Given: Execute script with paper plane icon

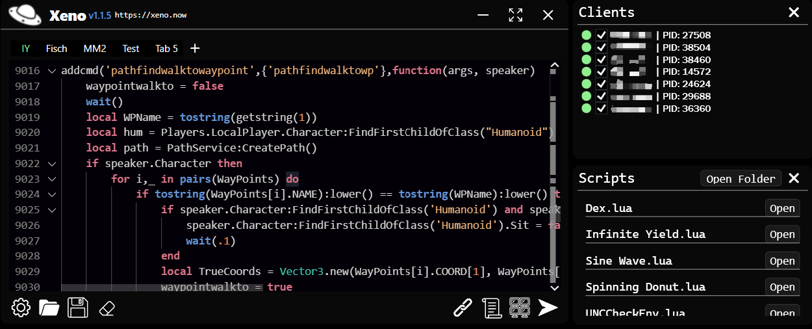Looking at the screenshot, I should tap(548, 308).
